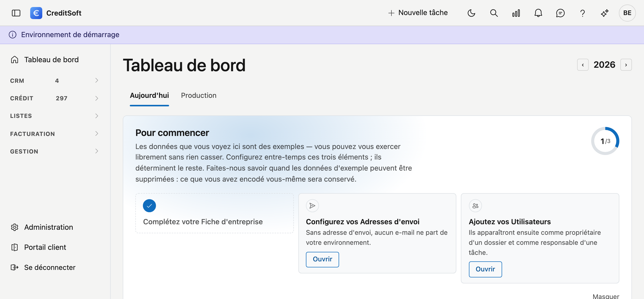644x299 pixels.
Task: Click the CRM count 4
Action: pyautogui.click(x=57, y=81)
